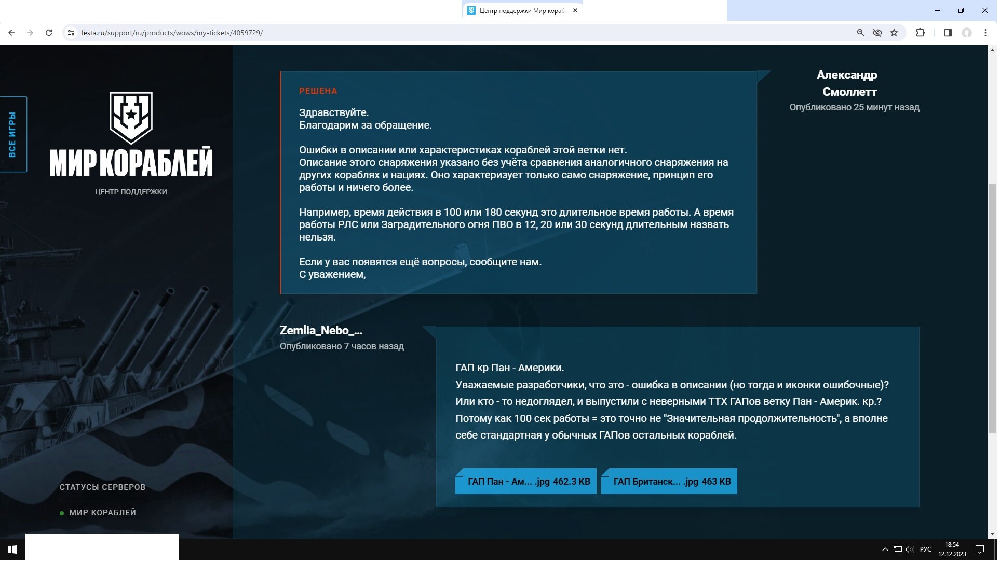
Task: Close the Центр поддержки Мир кораблей tab
Action: tap(575, 10)
